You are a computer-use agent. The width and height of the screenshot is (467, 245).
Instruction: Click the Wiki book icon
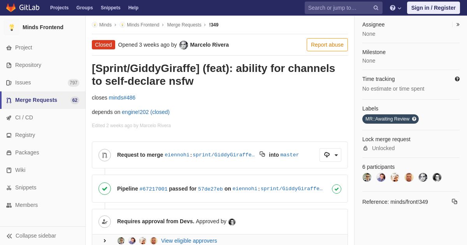(x=9, y=170)
